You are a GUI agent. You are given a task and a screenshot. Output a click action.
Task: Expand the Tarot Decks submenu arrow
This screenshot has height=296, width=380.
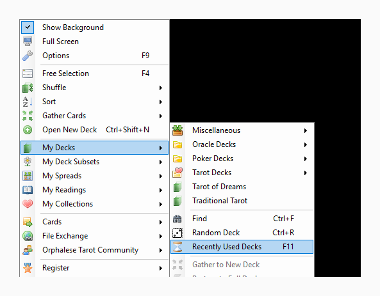[x=306, y=173]
